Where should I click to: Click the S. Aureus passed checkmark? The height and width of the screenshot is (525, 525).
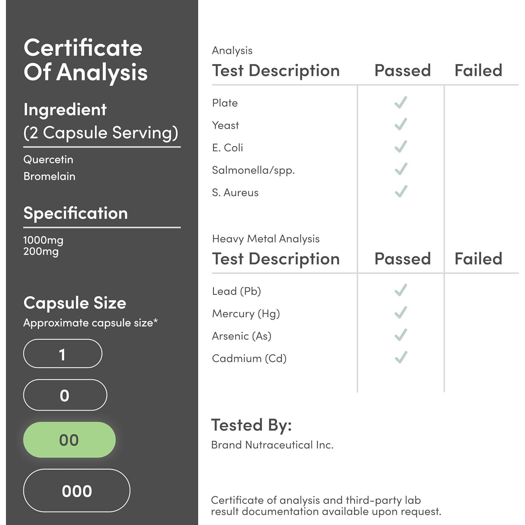click(401, 192)
